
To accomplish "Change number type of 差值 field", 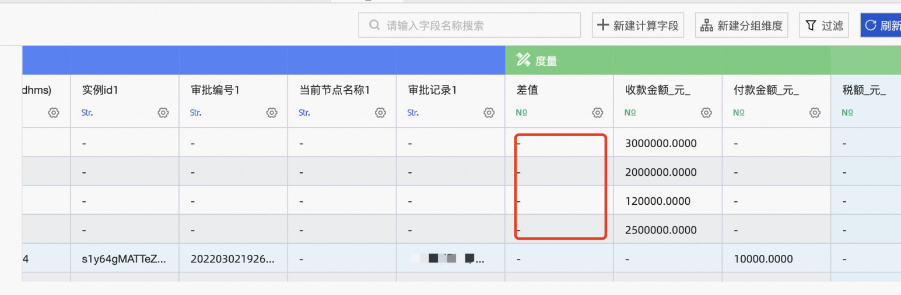I will [521, 113].
